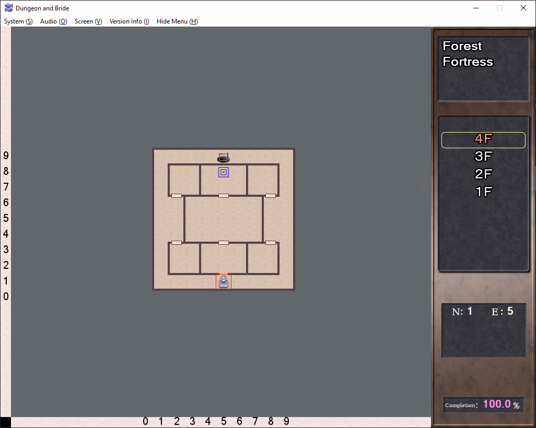Click the top-left door marker
536x428 pixels.
coord(177,196)
